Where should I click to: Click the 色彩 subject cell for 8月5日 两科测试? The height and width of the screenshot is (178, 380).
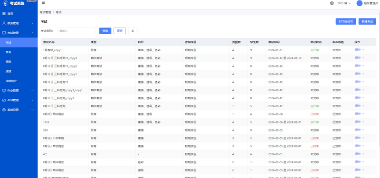(x=141, y=162)
